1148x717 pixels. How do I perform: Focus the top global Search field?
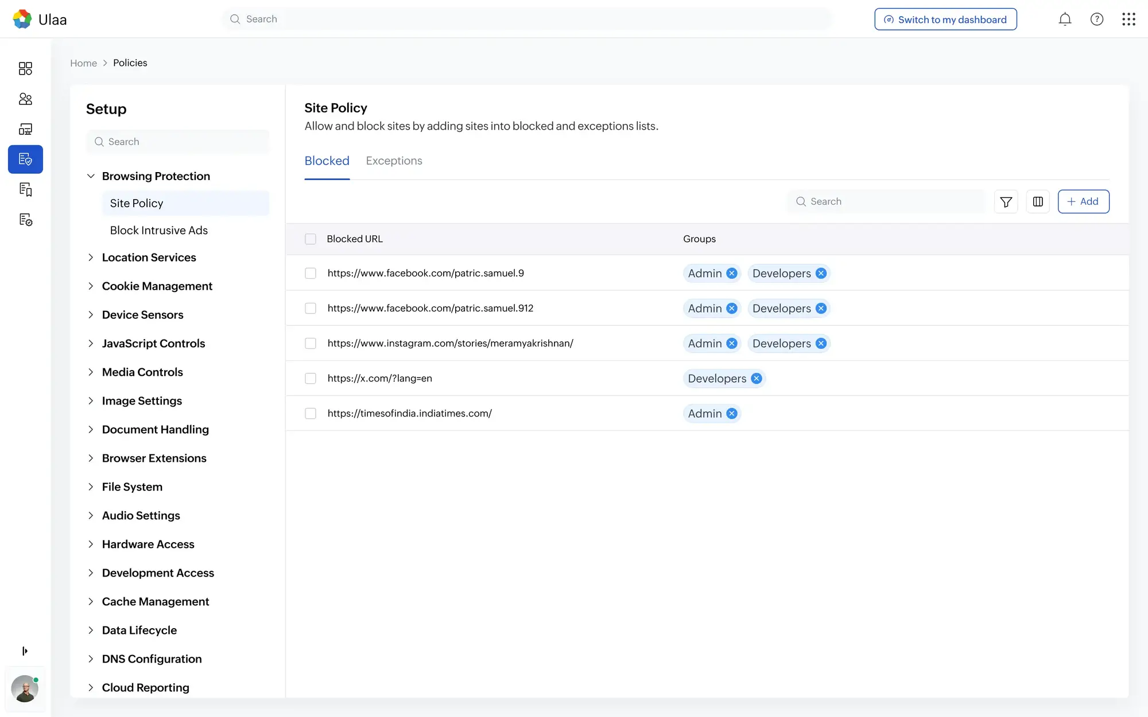[x=526, y=20]
